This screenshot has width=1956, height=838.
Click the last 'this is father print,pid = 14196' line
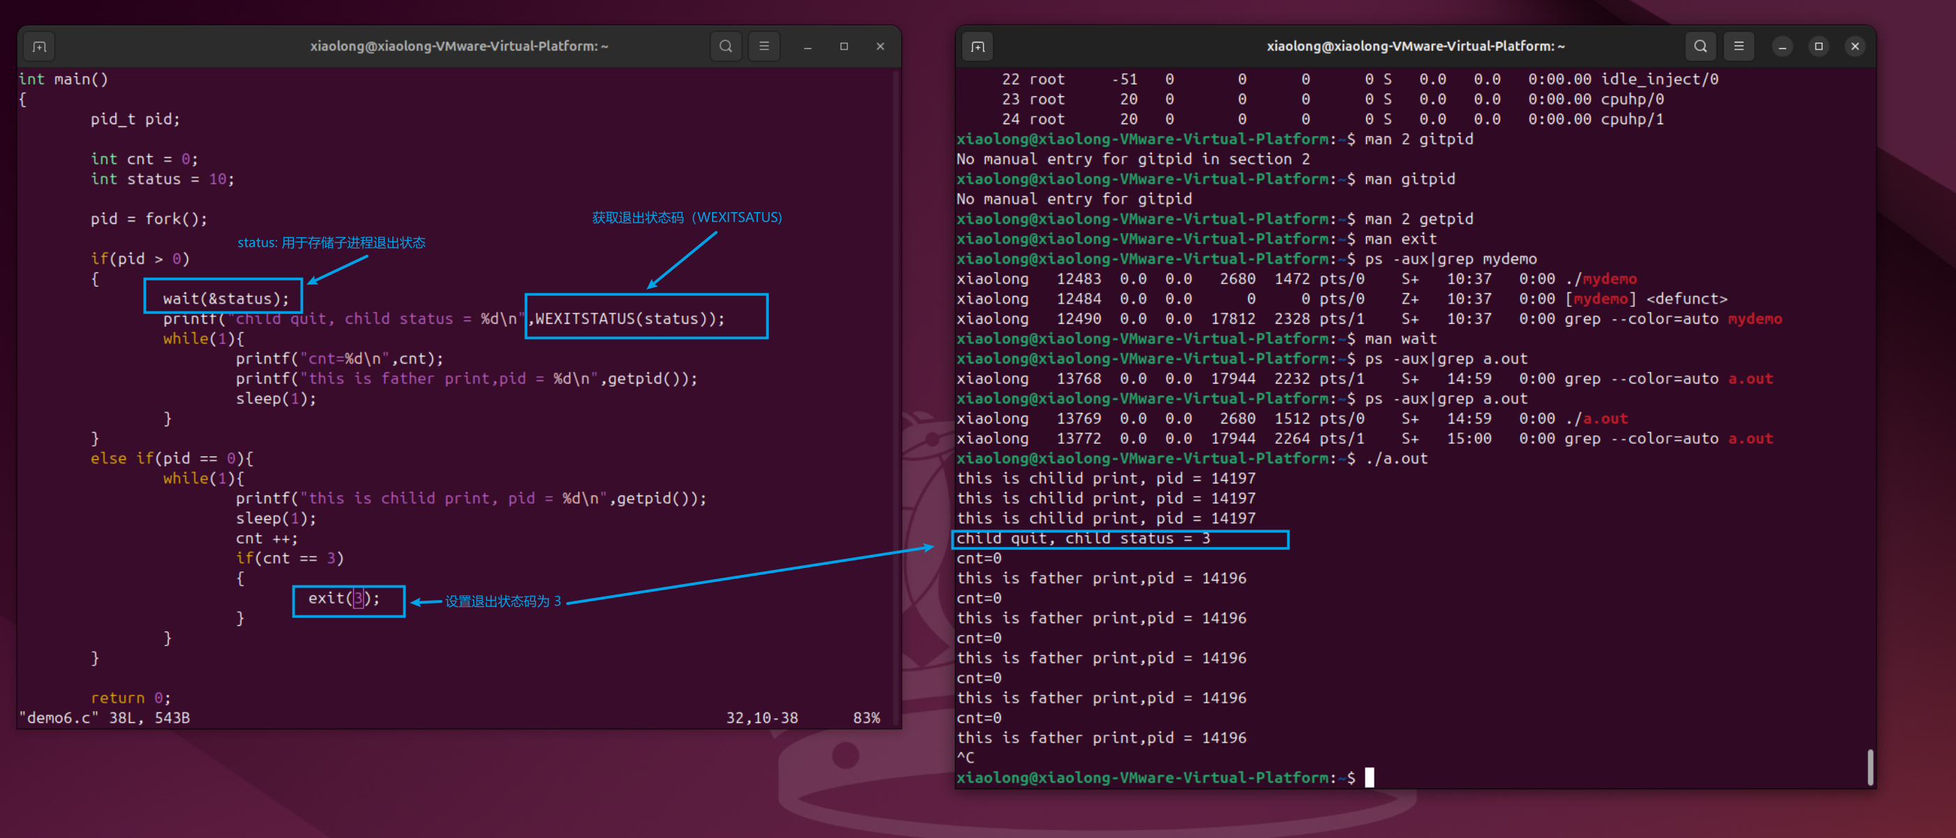tap(1101, 738)
